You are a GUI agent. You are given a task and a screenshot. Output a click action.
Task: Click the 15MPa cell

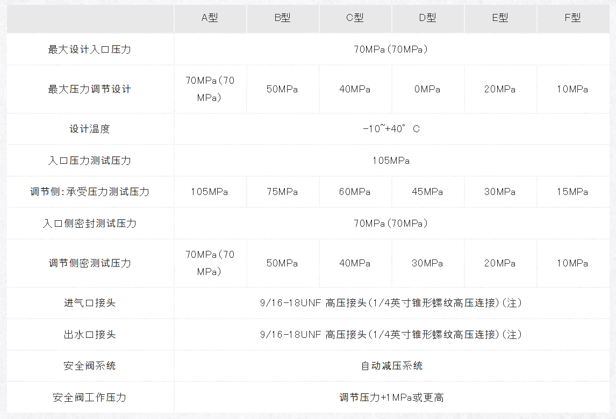click(x=572, y=192)
